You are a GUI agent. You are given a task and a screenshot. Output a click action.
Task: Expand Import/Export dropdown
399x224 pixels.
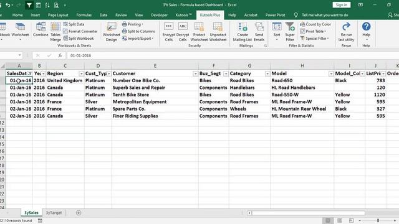click(137, 39)
